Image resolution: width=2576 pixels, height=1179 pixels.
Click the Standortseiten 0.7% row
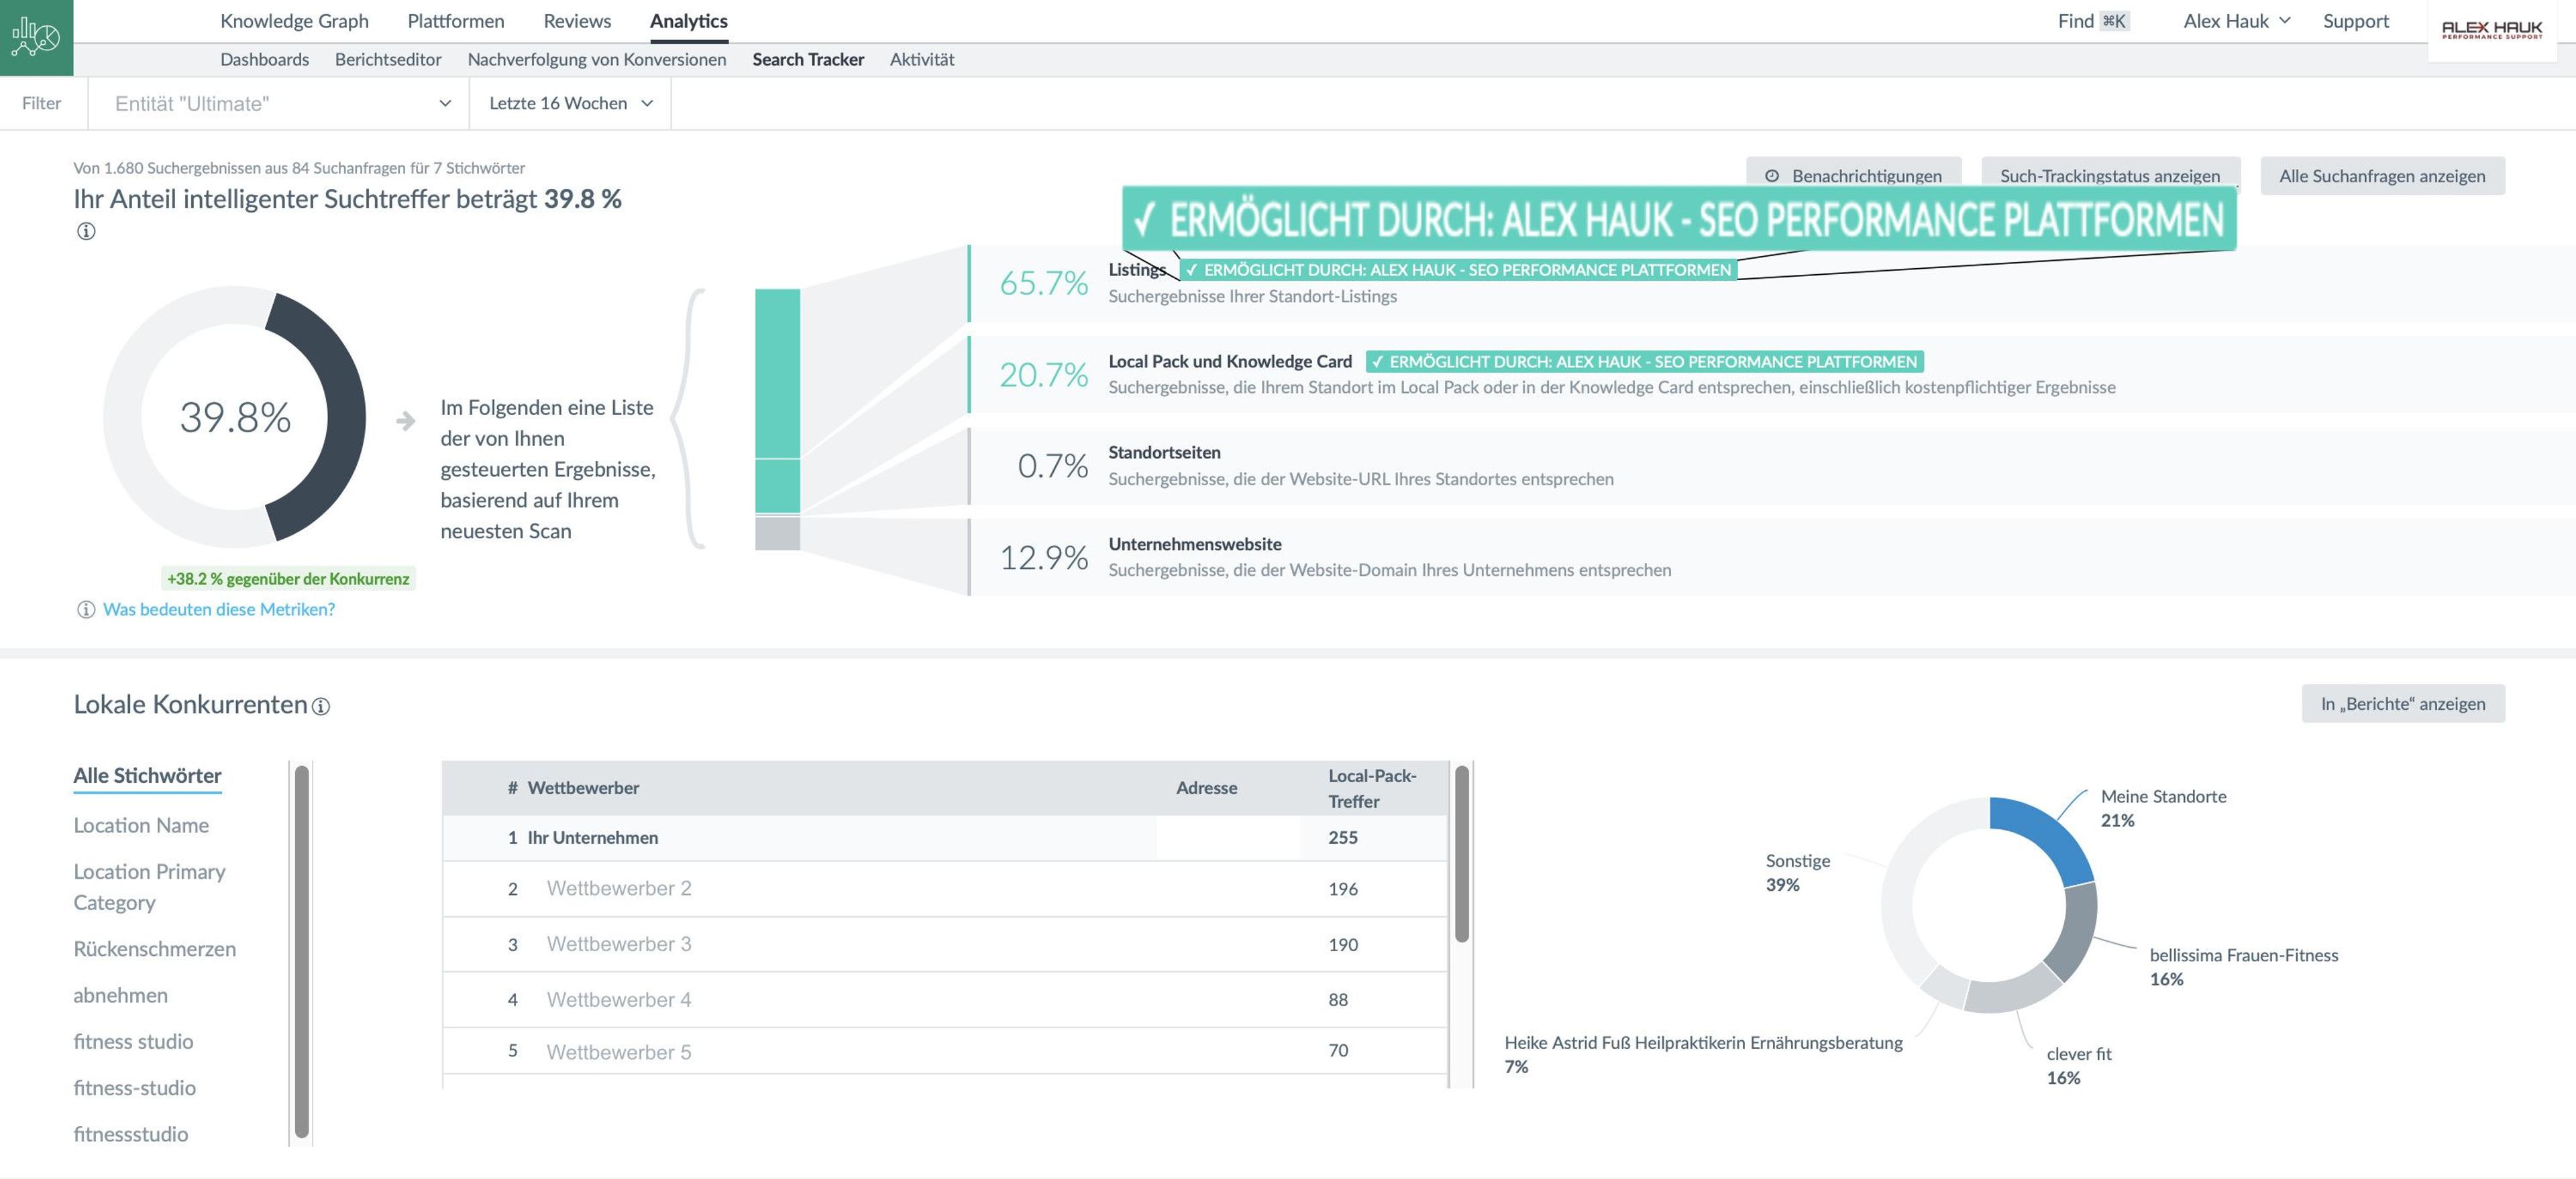click(1770, 466)
